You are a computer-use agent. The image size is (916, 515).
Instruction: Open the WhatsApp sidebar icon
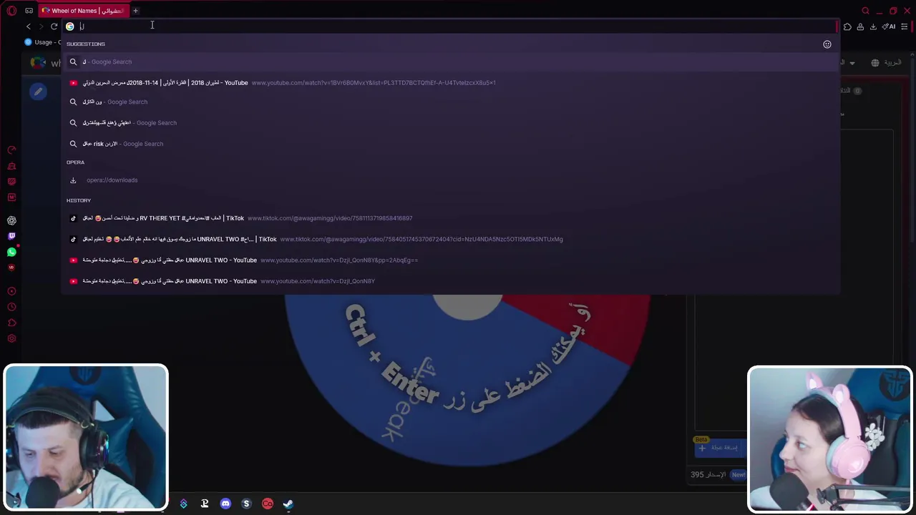[x=11, y=252]
